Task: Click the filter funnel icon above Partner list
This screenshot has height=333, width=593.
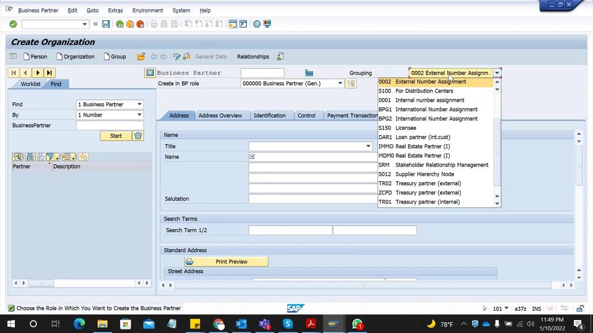Action: click(51, 157)
